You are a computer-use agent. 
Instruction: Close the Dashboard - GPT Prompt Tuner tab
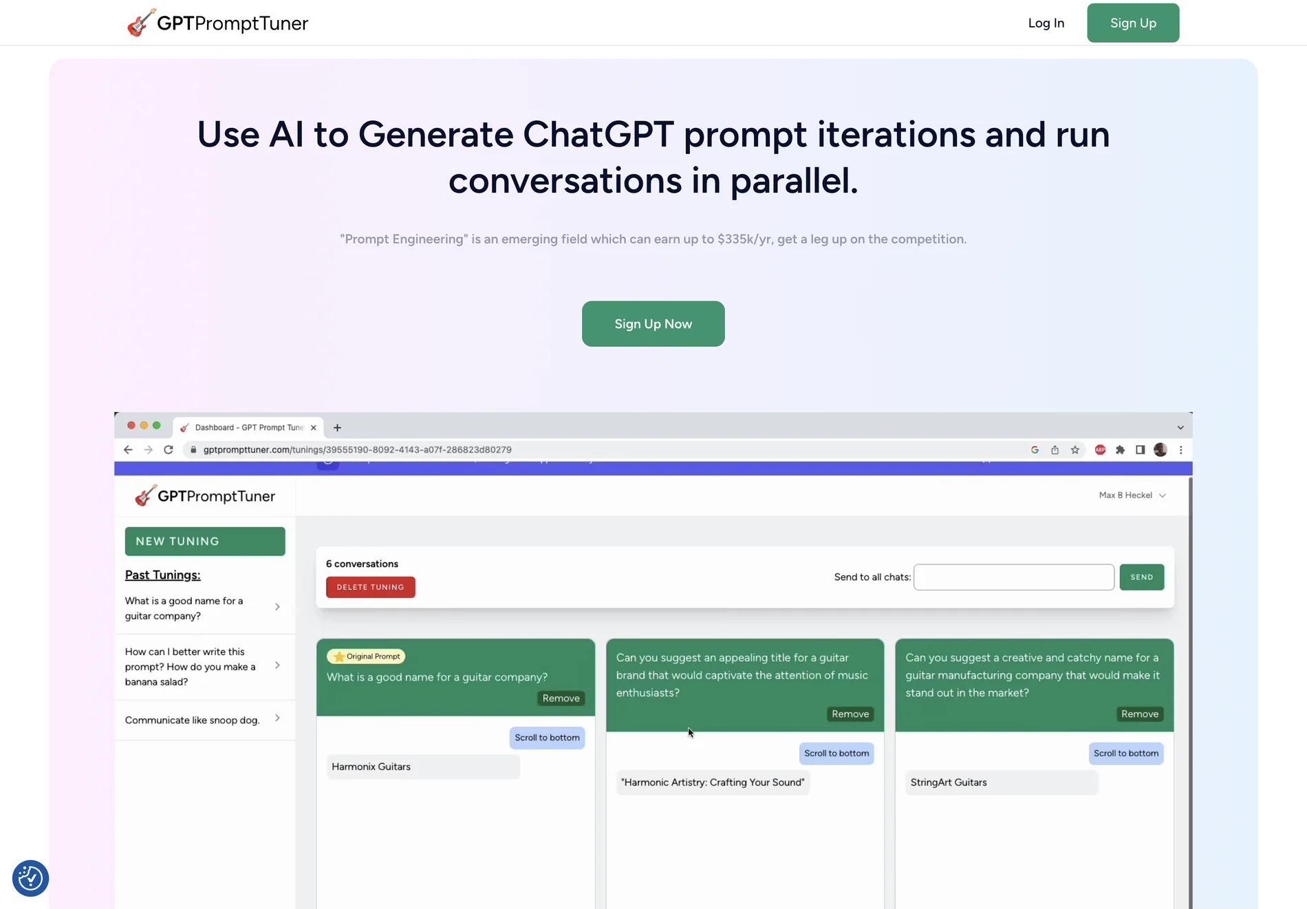(x=314, y=427)
